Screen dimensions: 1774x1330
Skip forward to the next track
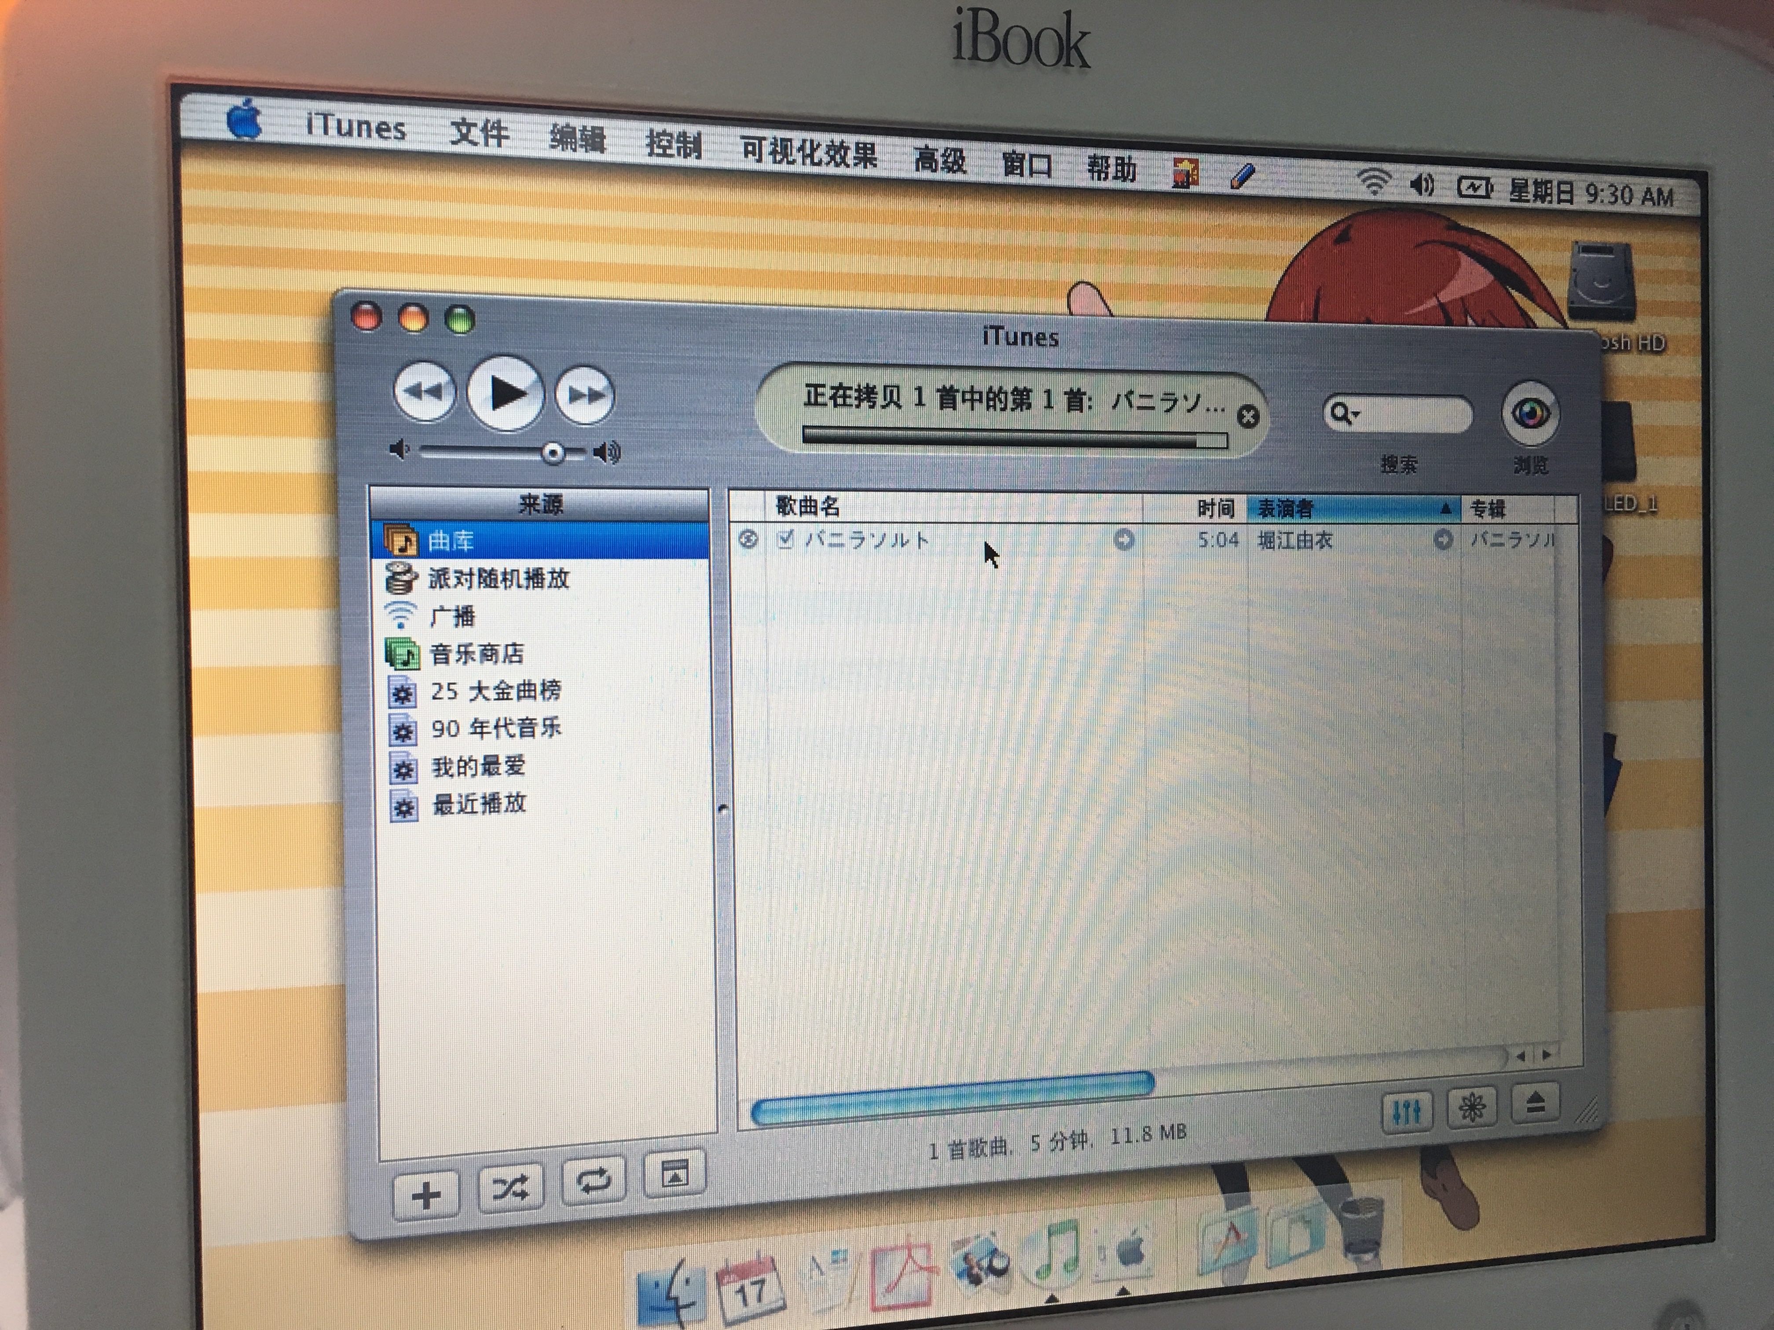click(586, 395)
